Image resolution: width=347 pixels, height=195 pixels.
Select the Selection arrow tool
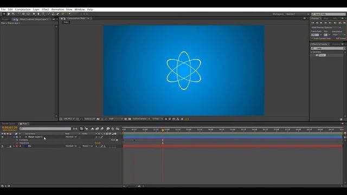[4, 14]
